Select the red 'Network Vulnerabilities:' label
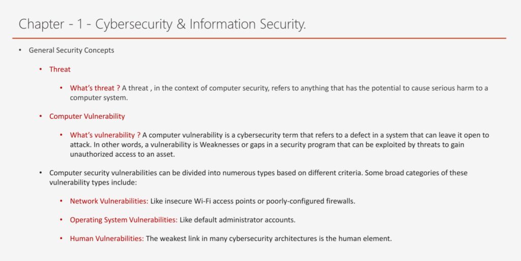The width and height of the screenshot is (521, 261). pyautogui.click(x=109, y=201)
